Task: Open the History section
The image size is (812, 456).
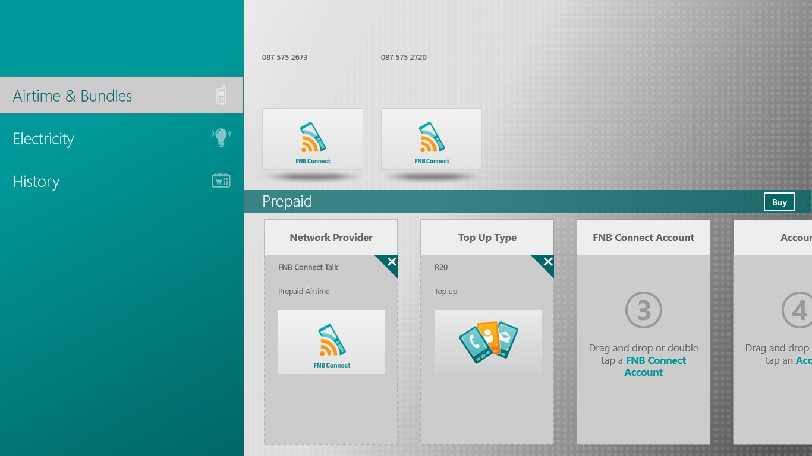Action: tap(121, 181)
